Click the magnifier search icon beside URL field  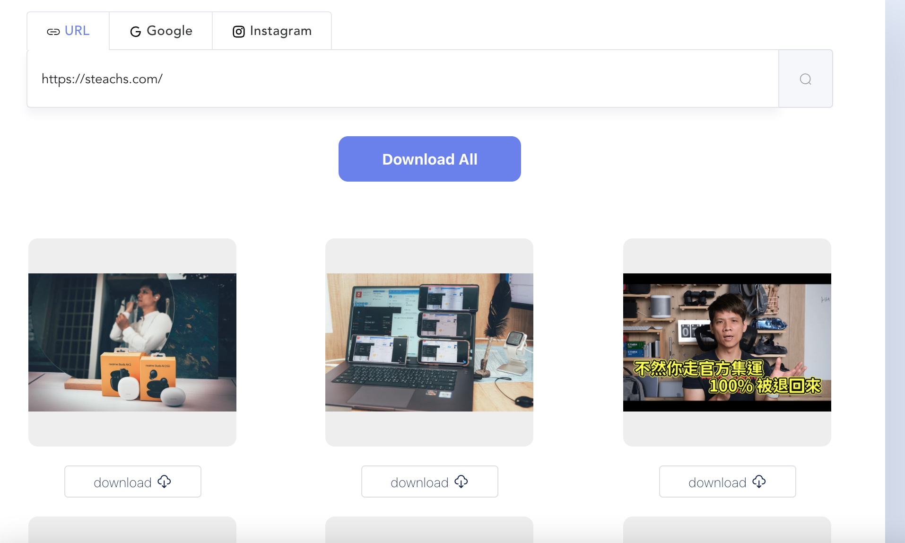(805, 79)
